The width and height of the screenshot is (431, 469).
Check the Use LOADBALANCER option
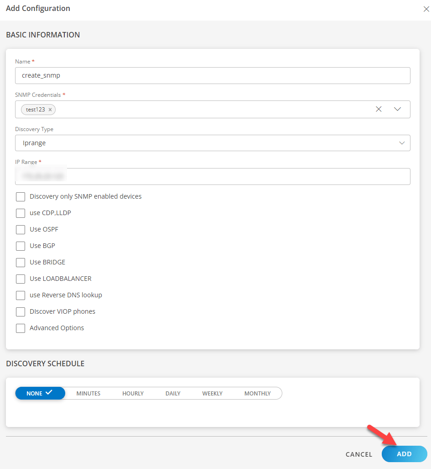point(21,279)
